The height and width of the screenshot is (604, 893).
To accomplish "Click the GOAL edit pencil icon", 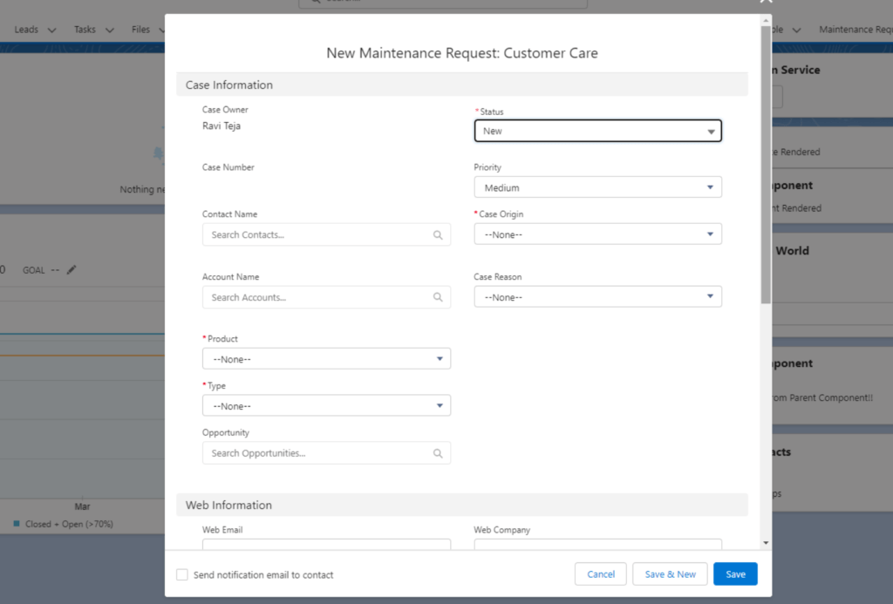I will tap(72, 270).
